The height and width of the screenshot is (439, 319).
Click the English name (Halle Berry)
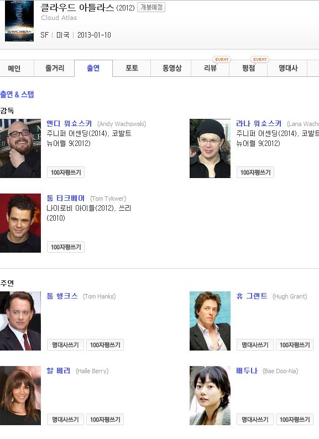[92, 371]
